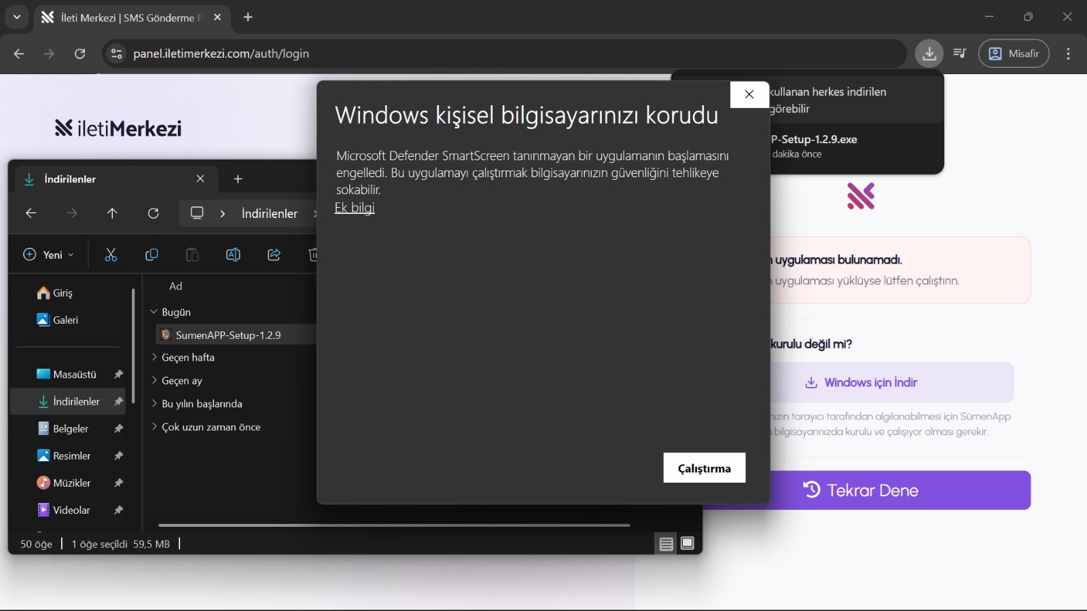Open the Ek bilgi link
This screenshot has width=1087, height=611.
pos(354,208)
